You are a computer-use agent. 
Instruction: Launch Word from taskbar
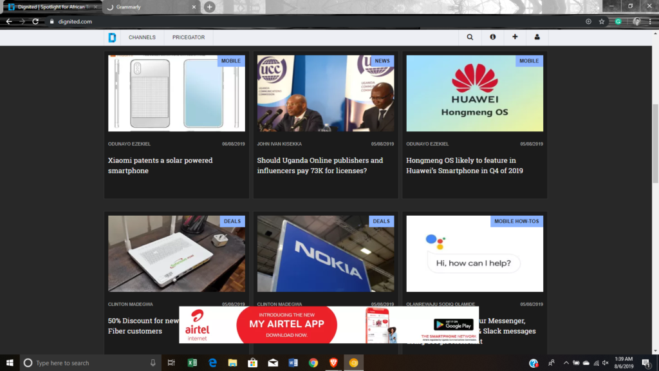(293, 363)
